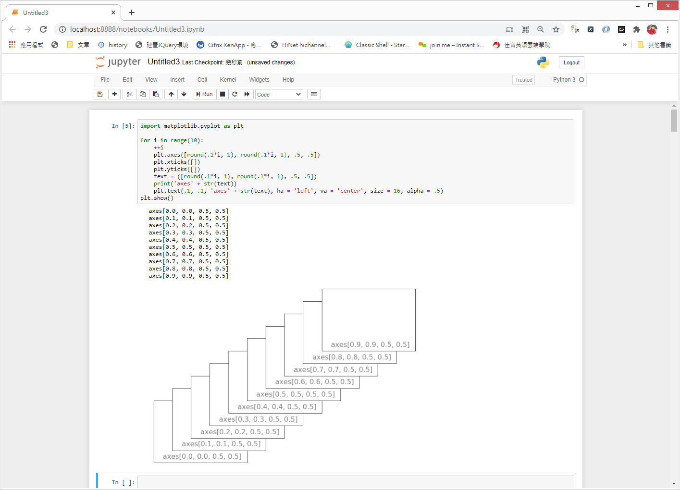680x490 pixels.
Task: Open the Cell menu
Action: tap(202, 80)
